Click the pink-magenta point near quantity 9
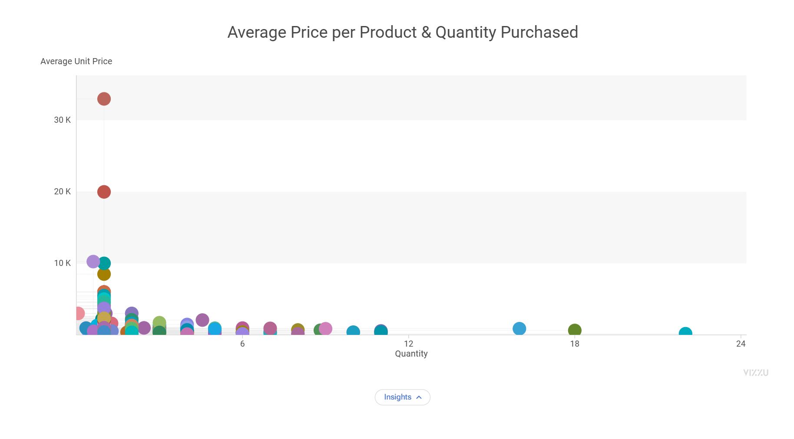Image resolution: width=794 pixels, height=439 pixels. (x=325, y=329)
